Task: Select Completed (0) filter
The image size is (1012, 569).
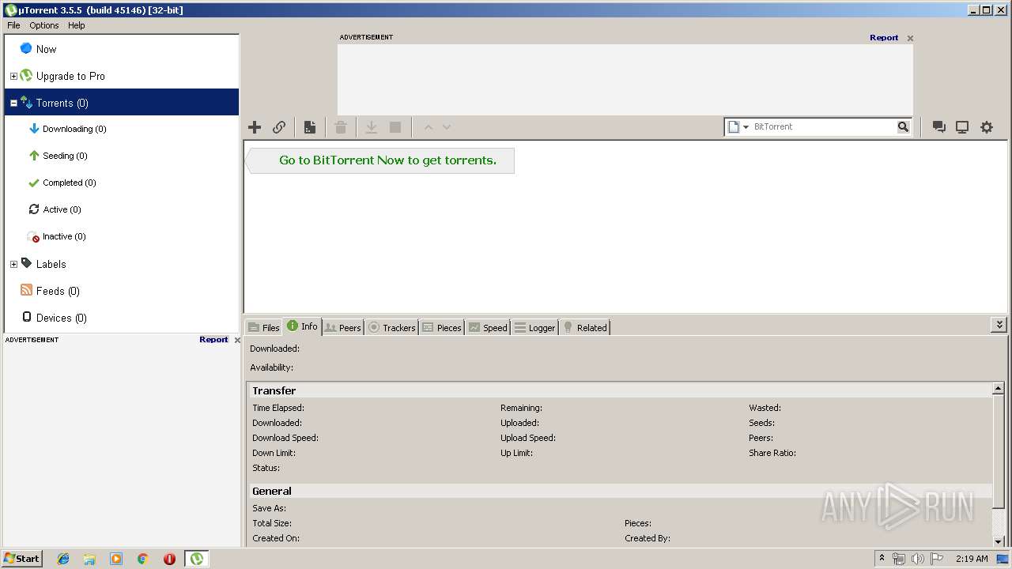Action: click(x=69, y=183)
